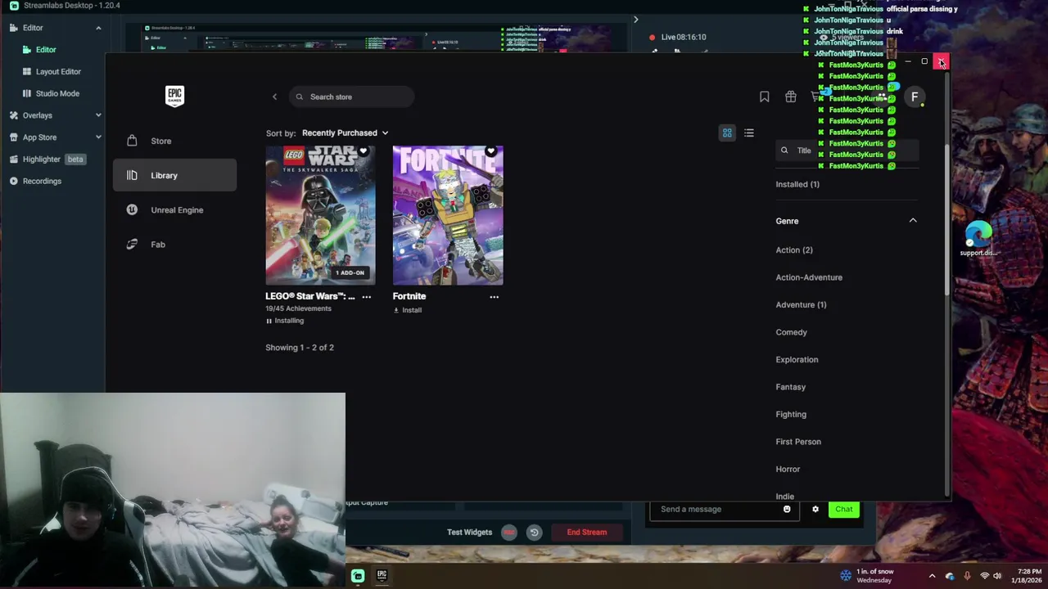The height and width of the screenshot is (589, 1048).
Task: Click Test Widgets in Streamlabs
Action: 469,533
